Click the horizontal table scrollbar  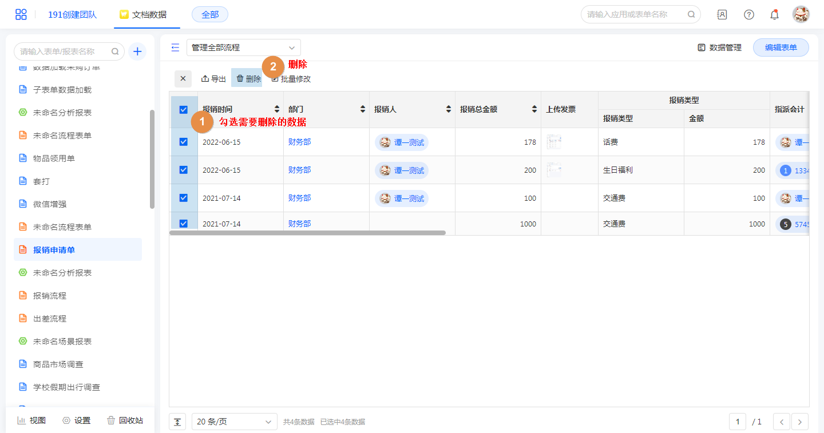[x=308, y=233]
